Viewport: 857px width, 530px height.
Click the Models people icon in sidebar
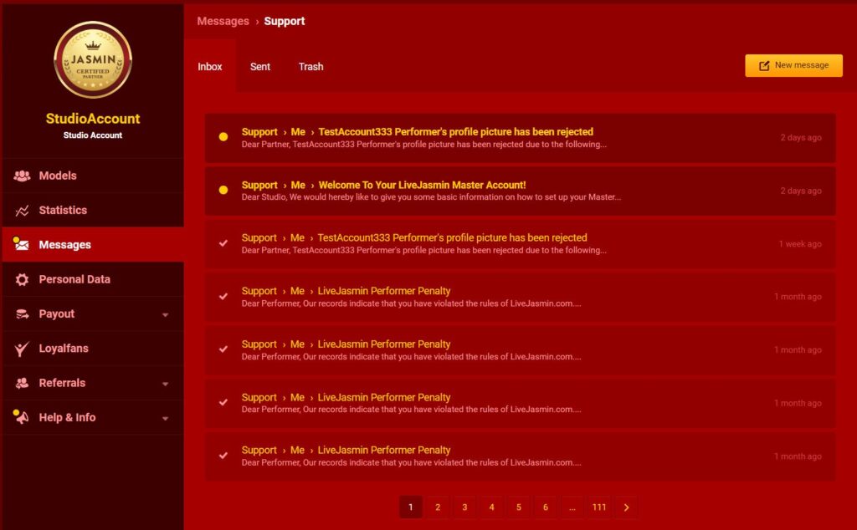(22, 176)
